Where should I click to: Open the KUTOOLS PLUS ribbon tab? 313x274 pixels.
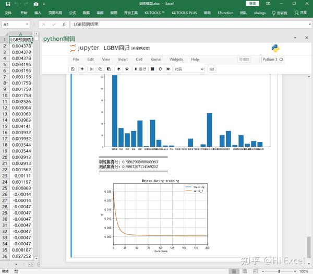[x=184, y=13]
